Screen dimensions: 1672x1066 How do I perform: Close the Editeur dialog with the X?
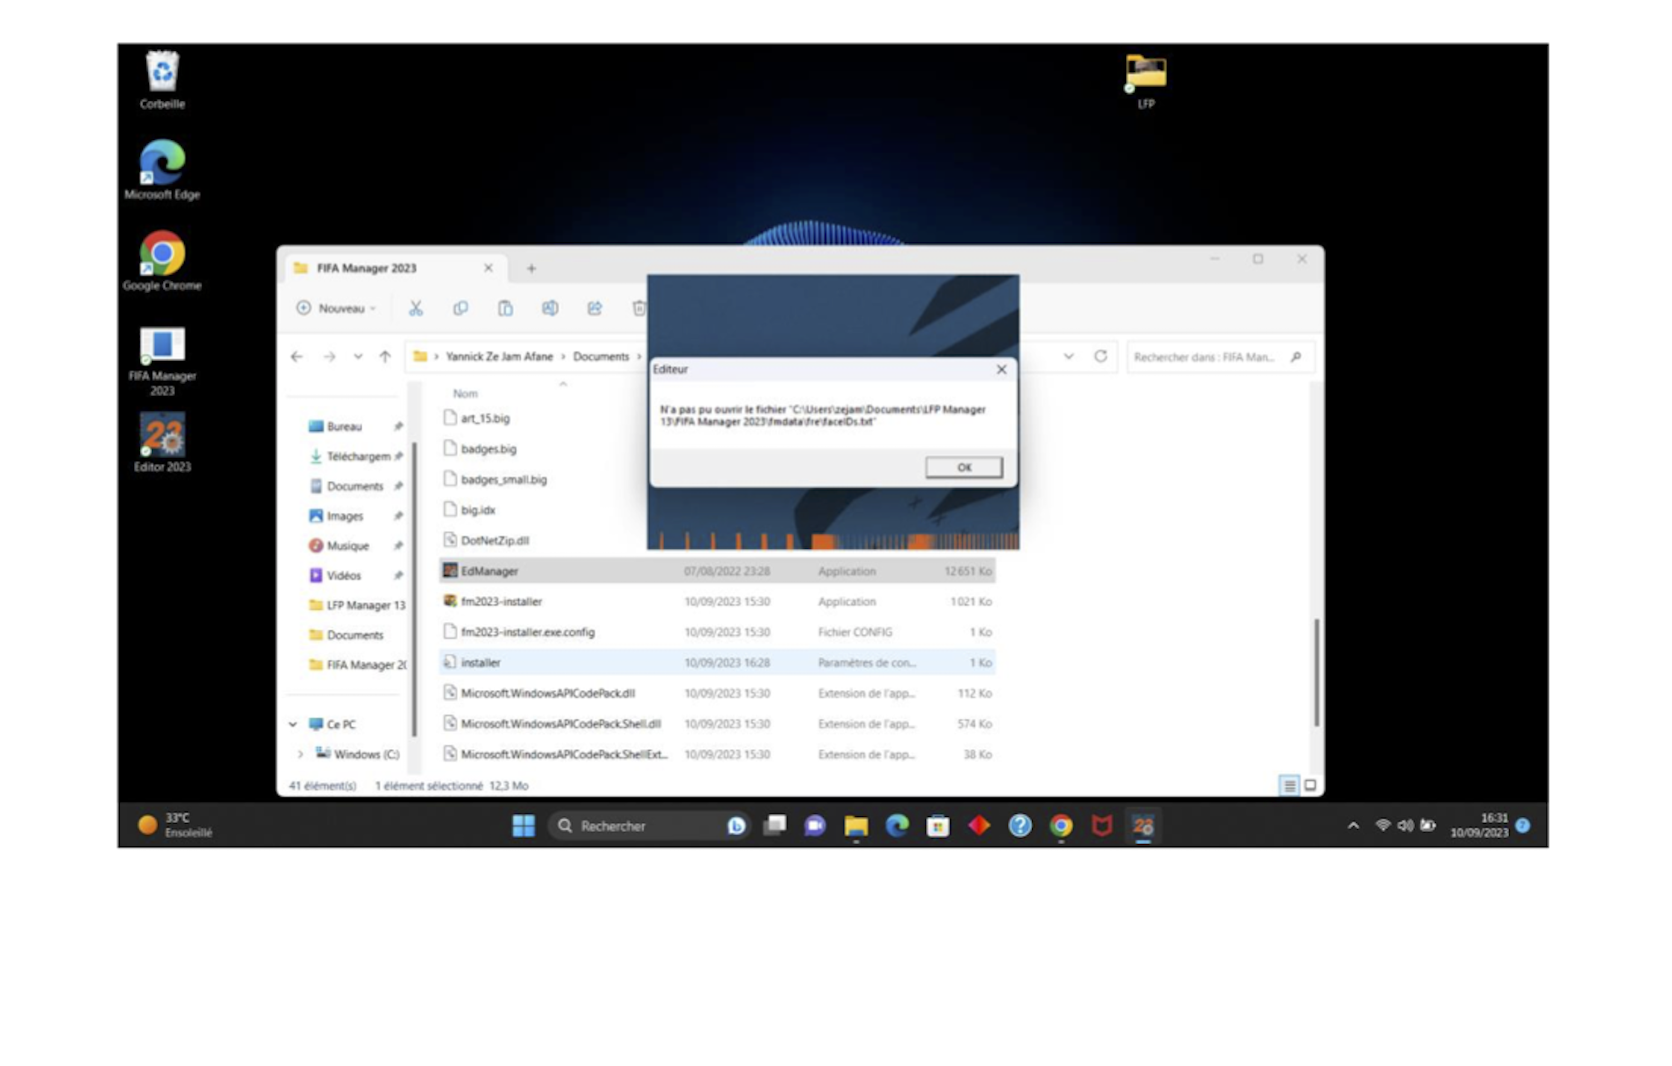click(1002, 369)
